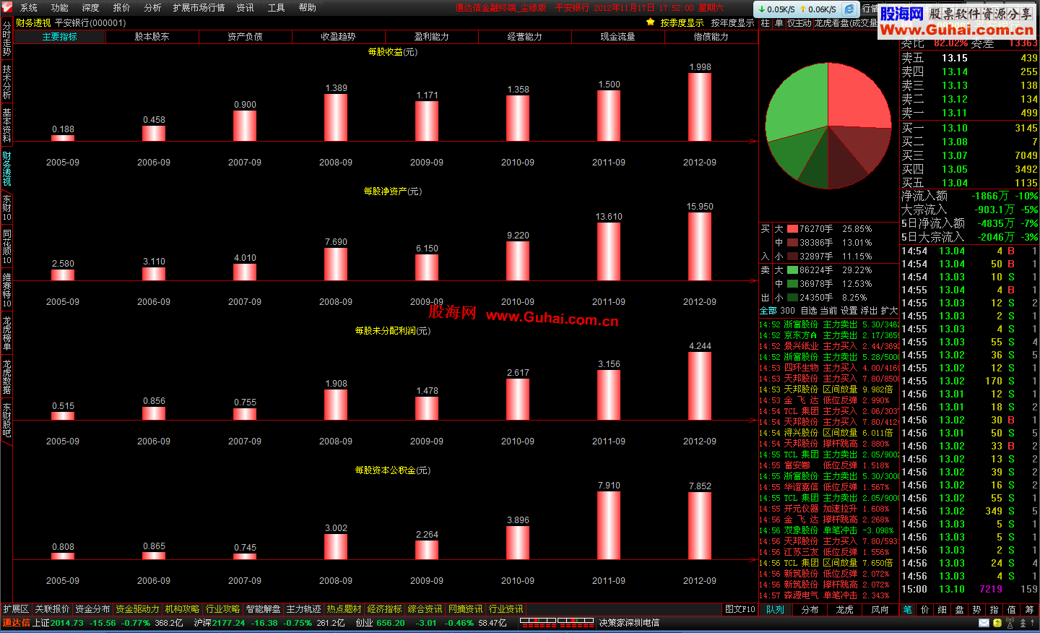Select the 筹 tab in quote panel
Image resolution: width=1040 pixels, height=633 pixels.
1029,610
